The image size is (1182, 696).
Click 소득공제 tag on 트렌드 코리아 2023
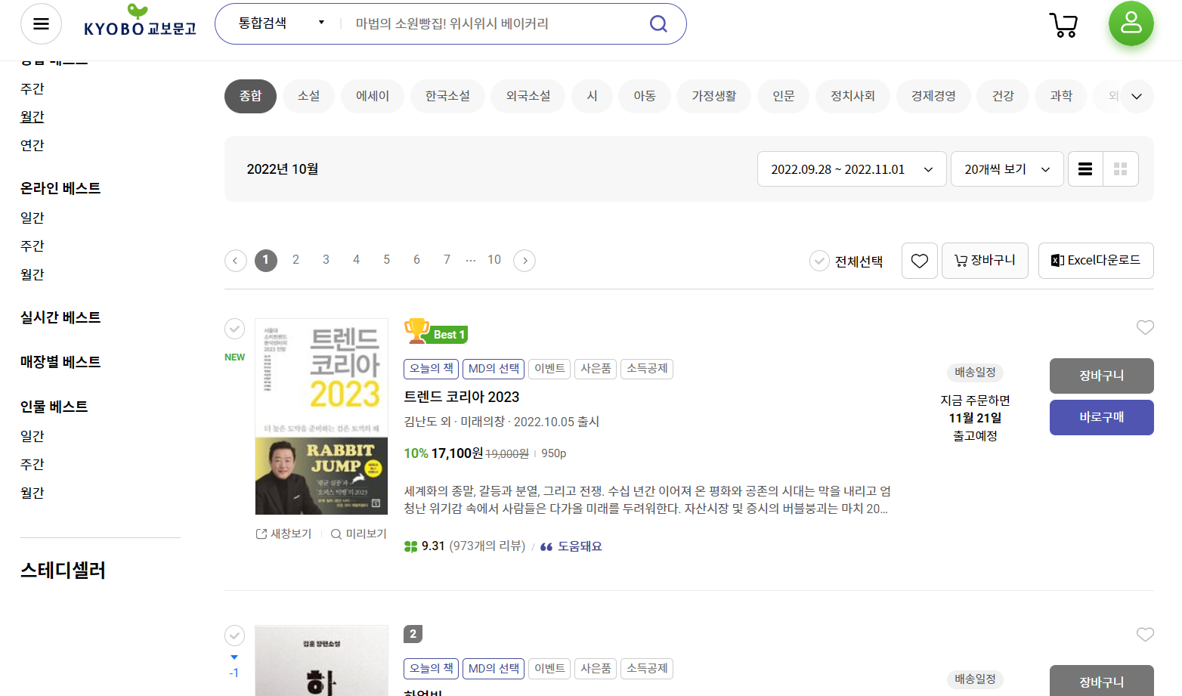click(647, 369)
